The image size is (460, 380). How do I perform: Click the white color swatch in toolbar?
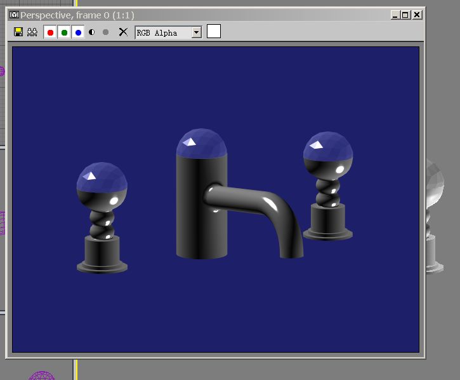coord(214,31)
